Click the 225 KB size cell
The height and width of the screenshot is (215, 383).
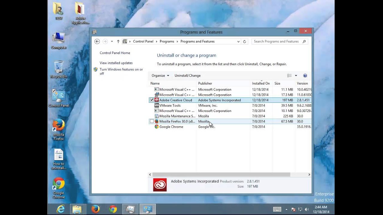pos(288,116)
